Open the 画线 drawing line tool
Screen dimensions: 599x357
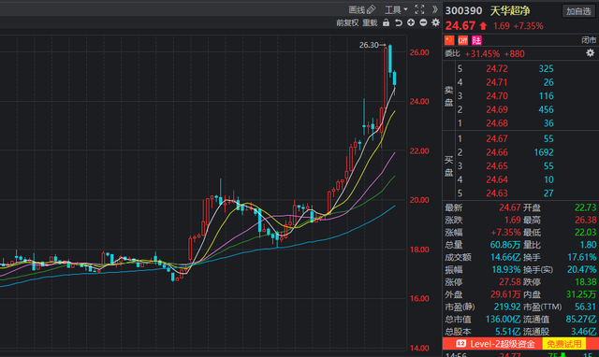[x=362, y=9]
